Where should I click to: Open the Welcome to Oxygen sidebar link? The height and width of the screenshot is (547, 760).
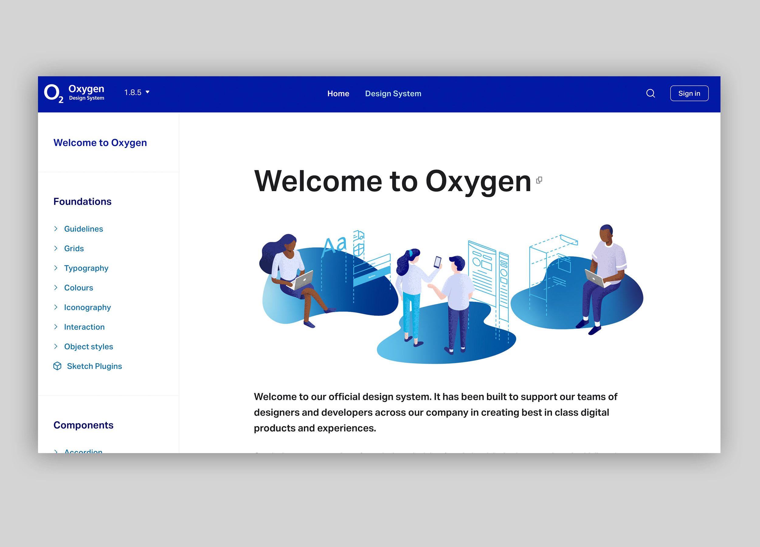100,143
